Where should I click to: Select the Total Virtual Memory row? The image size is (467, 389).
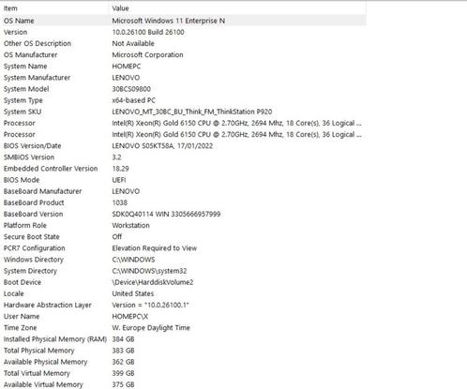pos(37,373)
